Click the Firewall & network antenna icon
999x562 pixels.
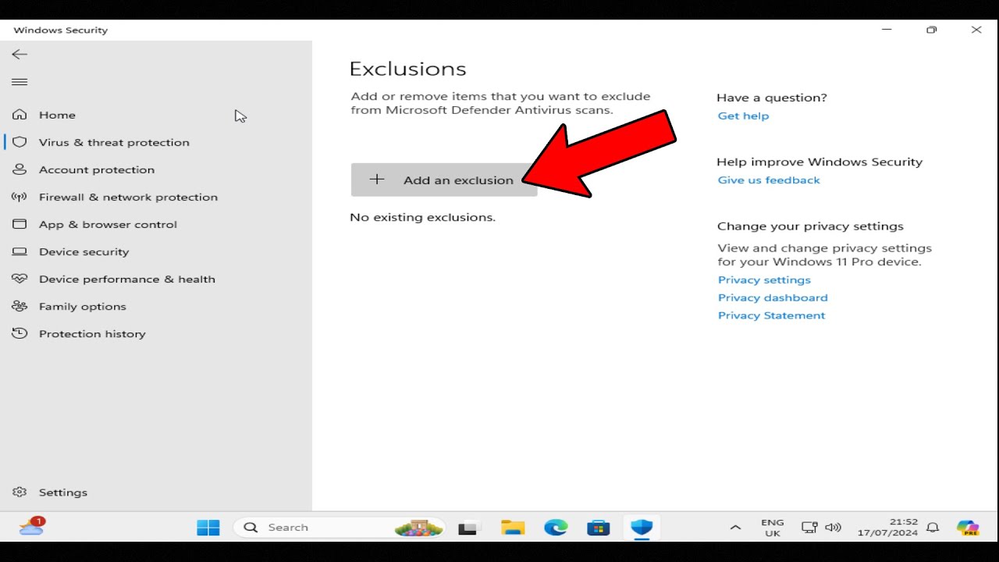[20, 197]
